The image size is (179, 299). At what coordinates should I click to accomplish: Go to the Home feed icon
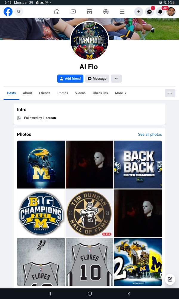click(57, 12)
